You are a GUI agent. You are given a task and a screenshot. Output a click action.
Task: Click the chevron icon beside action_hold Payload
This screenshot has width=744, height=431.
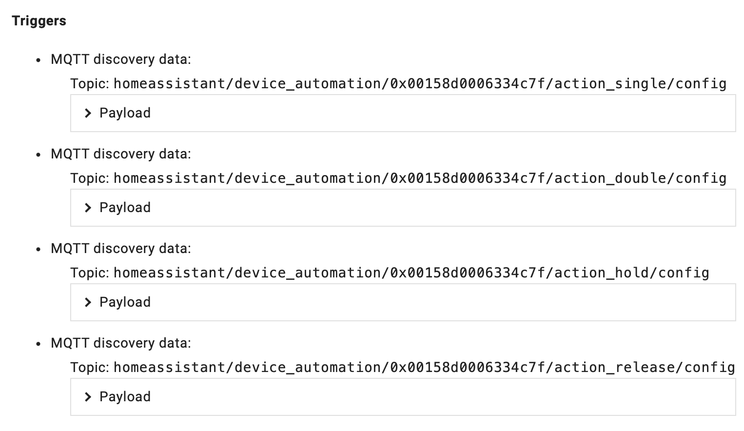(88, 302)
